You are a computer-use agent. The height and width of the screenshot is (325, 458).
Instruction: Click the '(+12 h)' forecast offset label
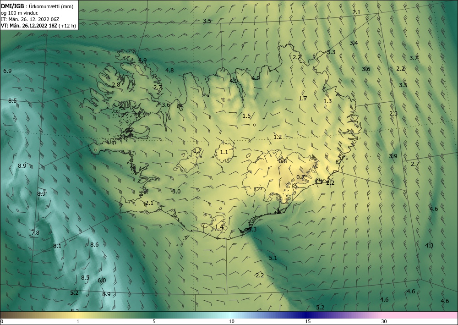67,26
